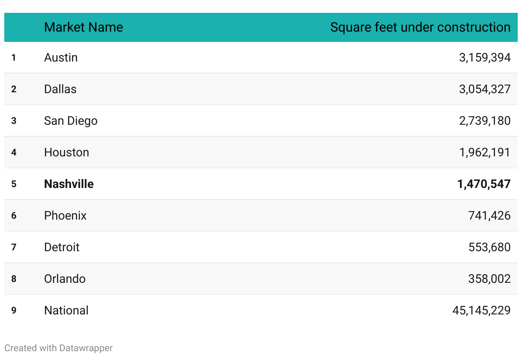Select the National row label
Image resolution: width=522 pixels, height=358 pixels.
(66, 311)
